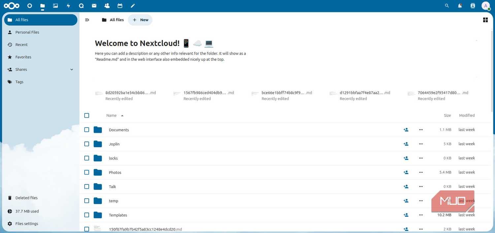Viewport: 495px width, 233px height.
Task: Open Tags in sidebar
Action: click(41, 82)
